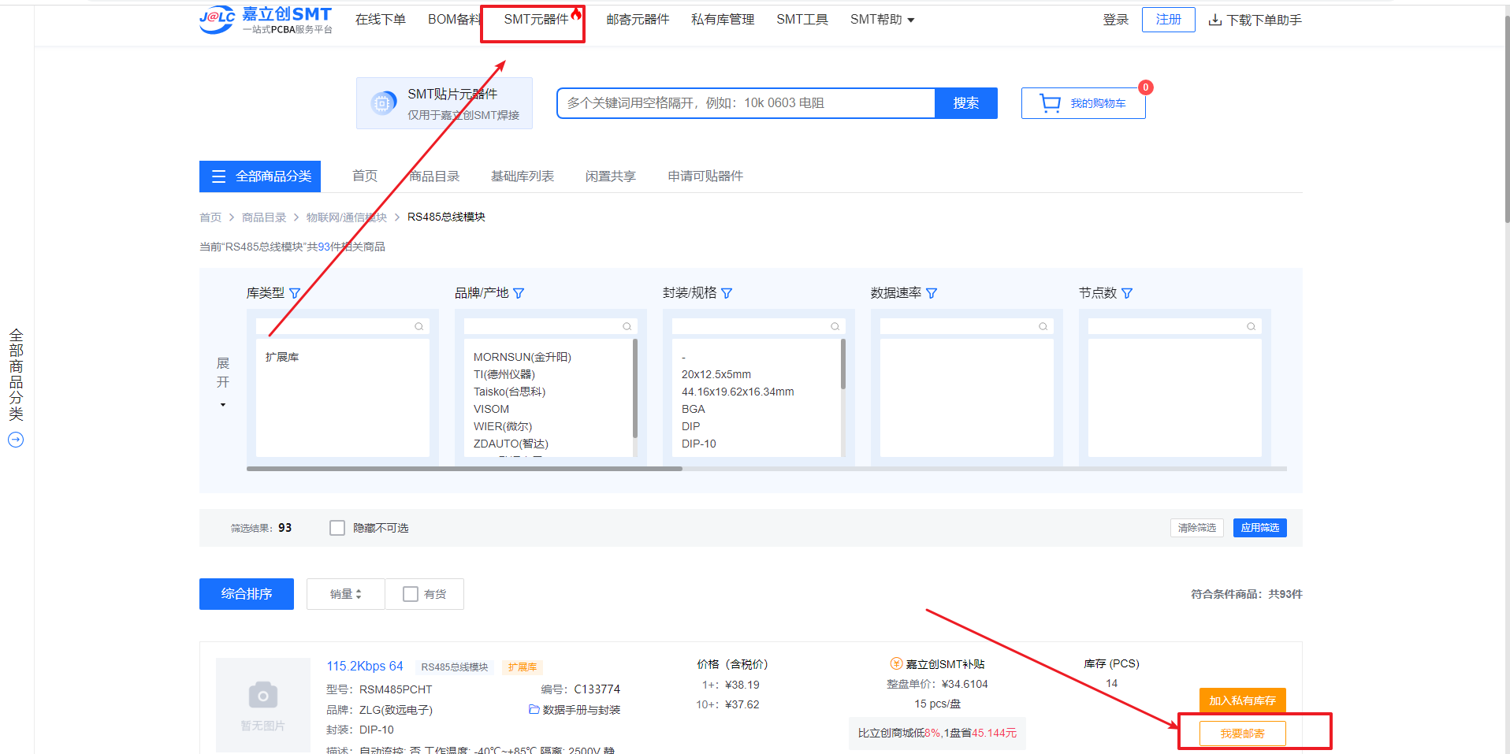The height and width of the screenshot is (754, 1510).
Task: Click the 我要邮寄 button
Action: [x=1242, y=734]
